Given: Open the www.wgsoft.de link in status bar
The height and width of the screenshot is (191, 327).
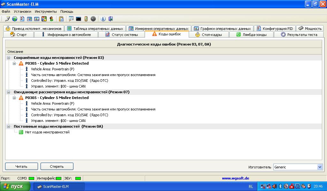Looking at the screenshot, I should click(235, 178).
